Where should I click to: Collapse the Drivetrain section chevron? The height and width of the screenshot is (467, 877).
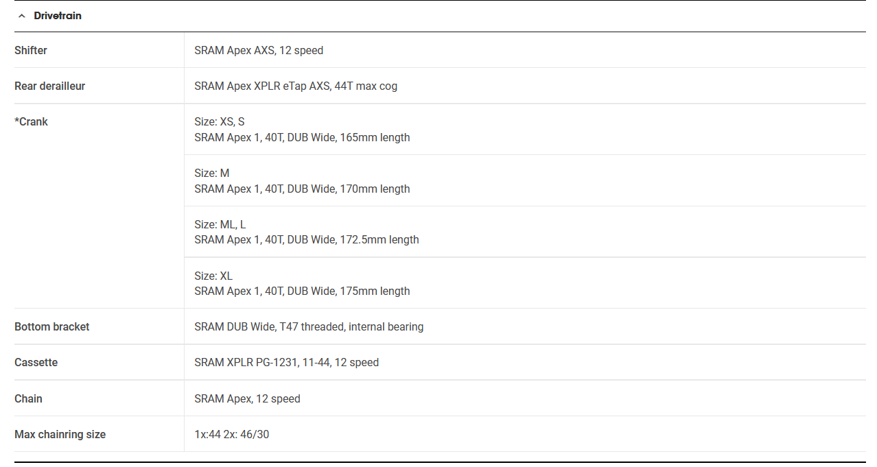click(22, 16)
